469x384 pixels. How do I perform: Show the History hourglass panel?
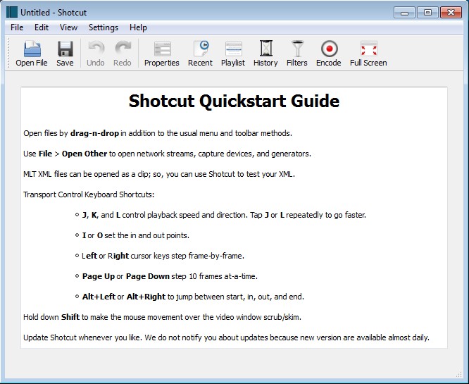[x=265, y=54]
